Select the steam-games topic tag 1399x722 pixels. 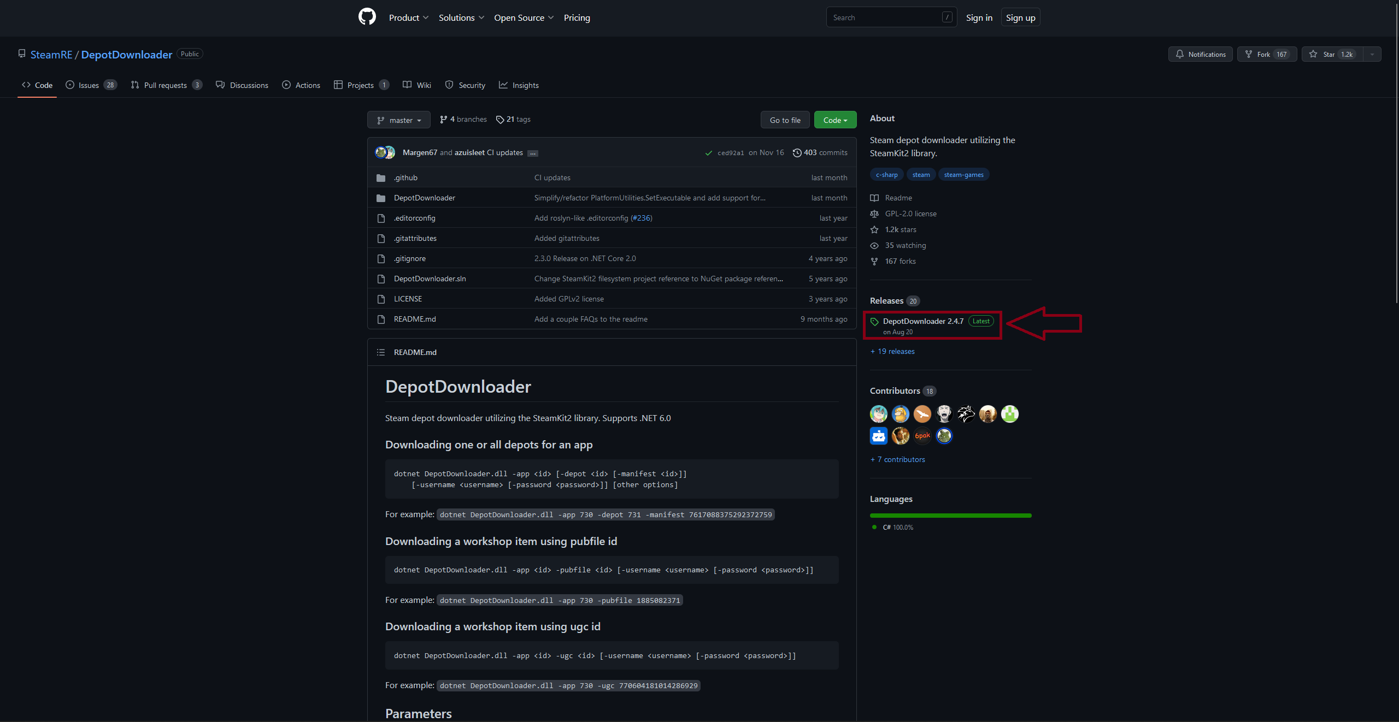963,175
